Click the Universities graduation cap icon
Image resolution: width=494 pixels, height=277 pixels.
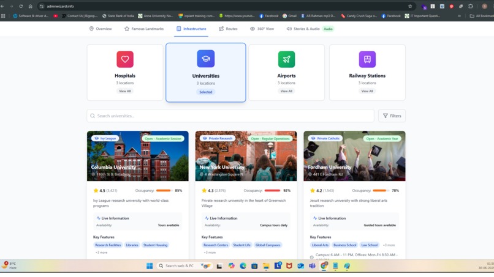pos(206,59)
